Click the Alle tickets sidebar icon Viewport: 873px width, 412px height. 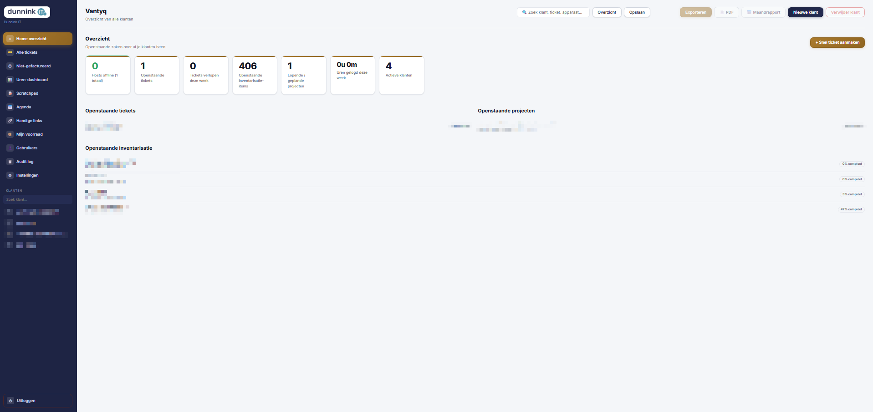point(10,52)
